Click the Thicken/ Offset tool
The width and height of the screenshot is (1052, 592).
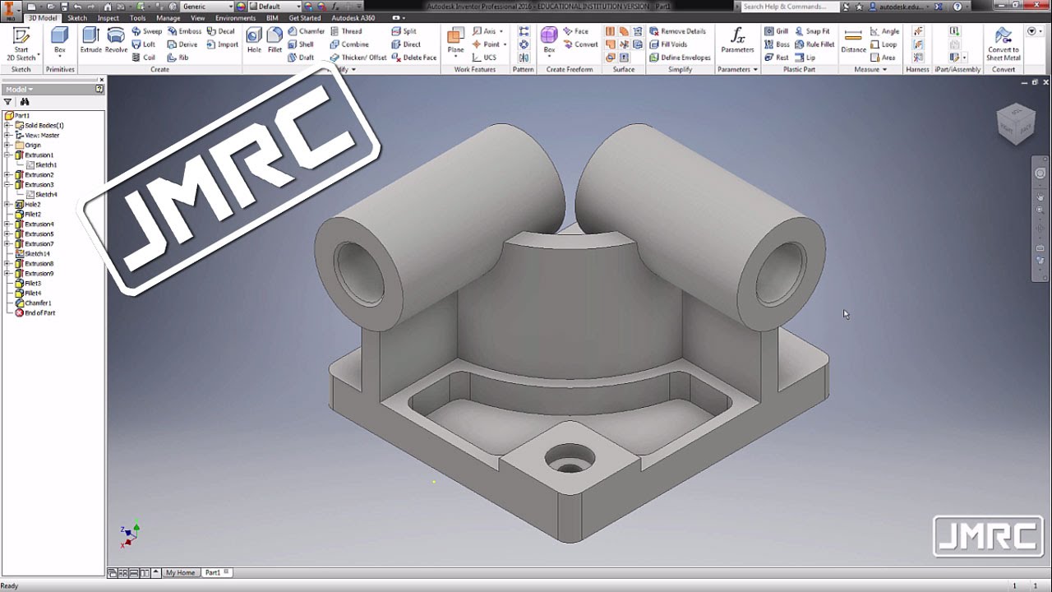point(358,58)
